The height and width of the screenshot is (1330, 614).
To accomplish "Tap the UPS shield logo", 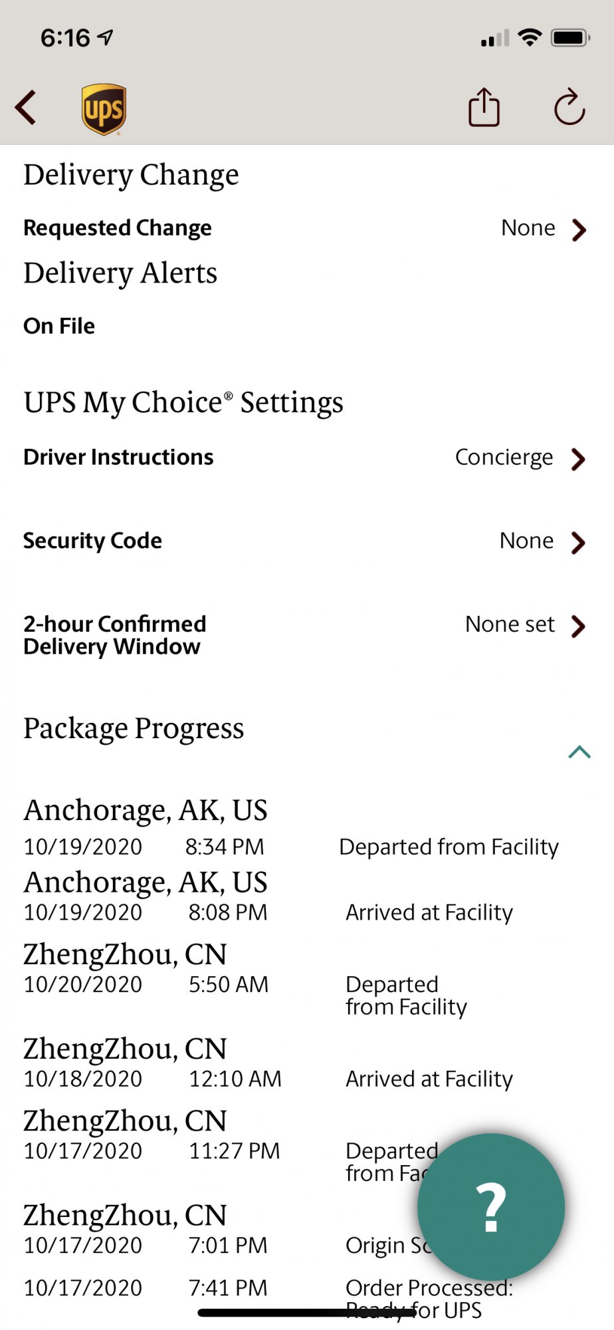I will tap(104, 109).
